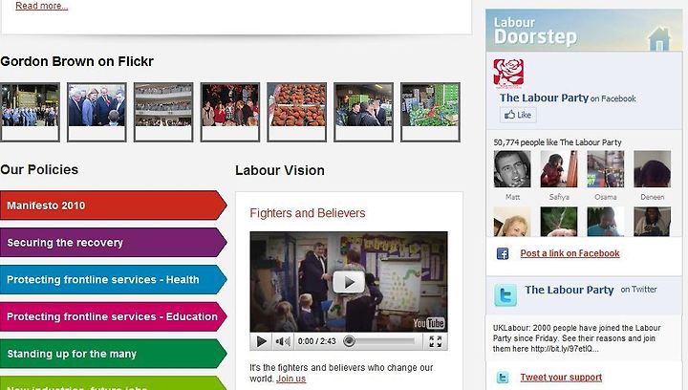Click the YouTube logo on the video
Screen dimensions: 688x390
429,323
